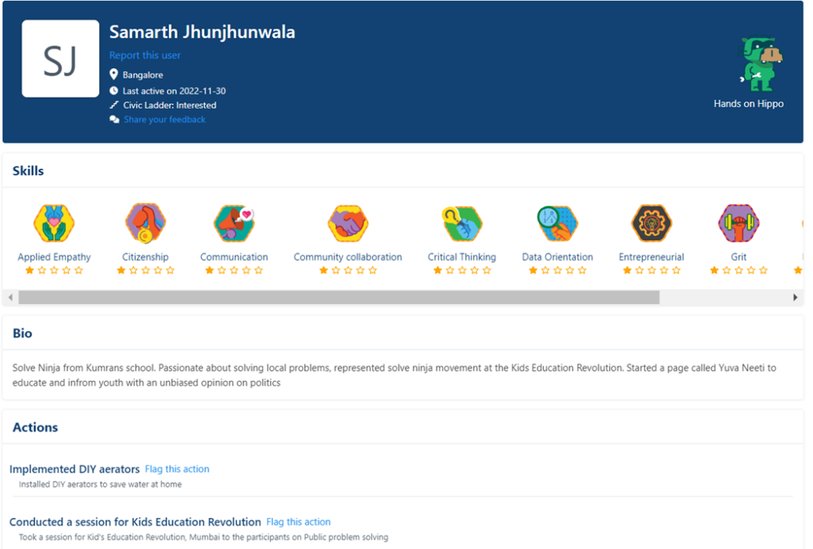Open the Communication skill badge
Screen dimensions: 813x549
tap(233, 223)
